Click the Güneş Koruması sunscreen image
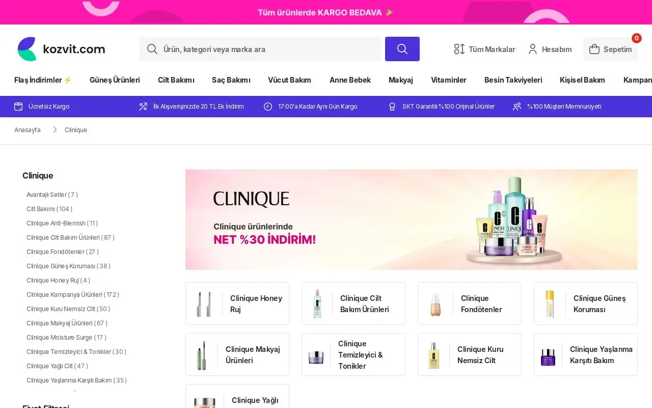This screenshot has height=408, width=652. click(550, 303)
